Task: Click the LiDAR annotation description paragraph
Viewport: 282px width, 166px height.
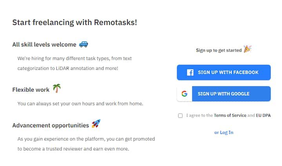Action: pos(74,63)
